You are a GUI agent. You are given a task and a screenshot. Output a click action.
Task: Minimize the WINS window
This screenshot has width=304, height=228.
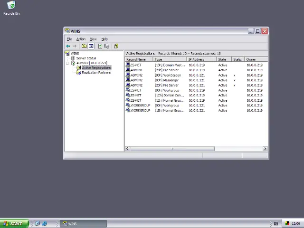251,31
